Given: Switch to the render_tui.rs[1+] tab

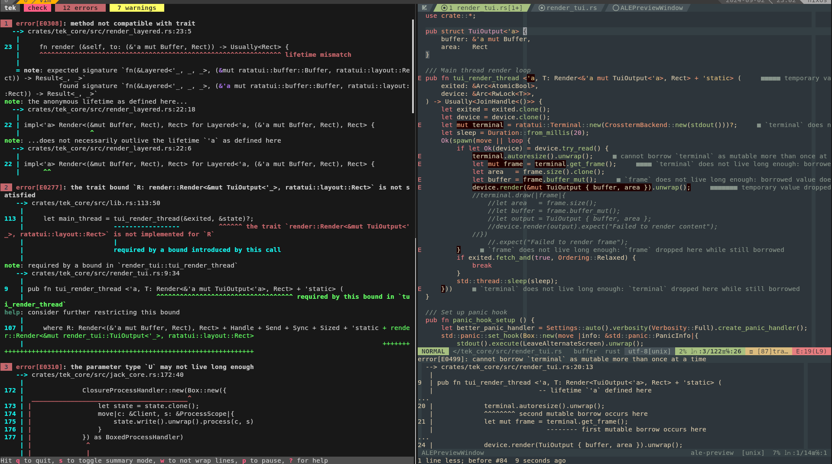Looking at the screenshot, I should (x=481, y=8).
